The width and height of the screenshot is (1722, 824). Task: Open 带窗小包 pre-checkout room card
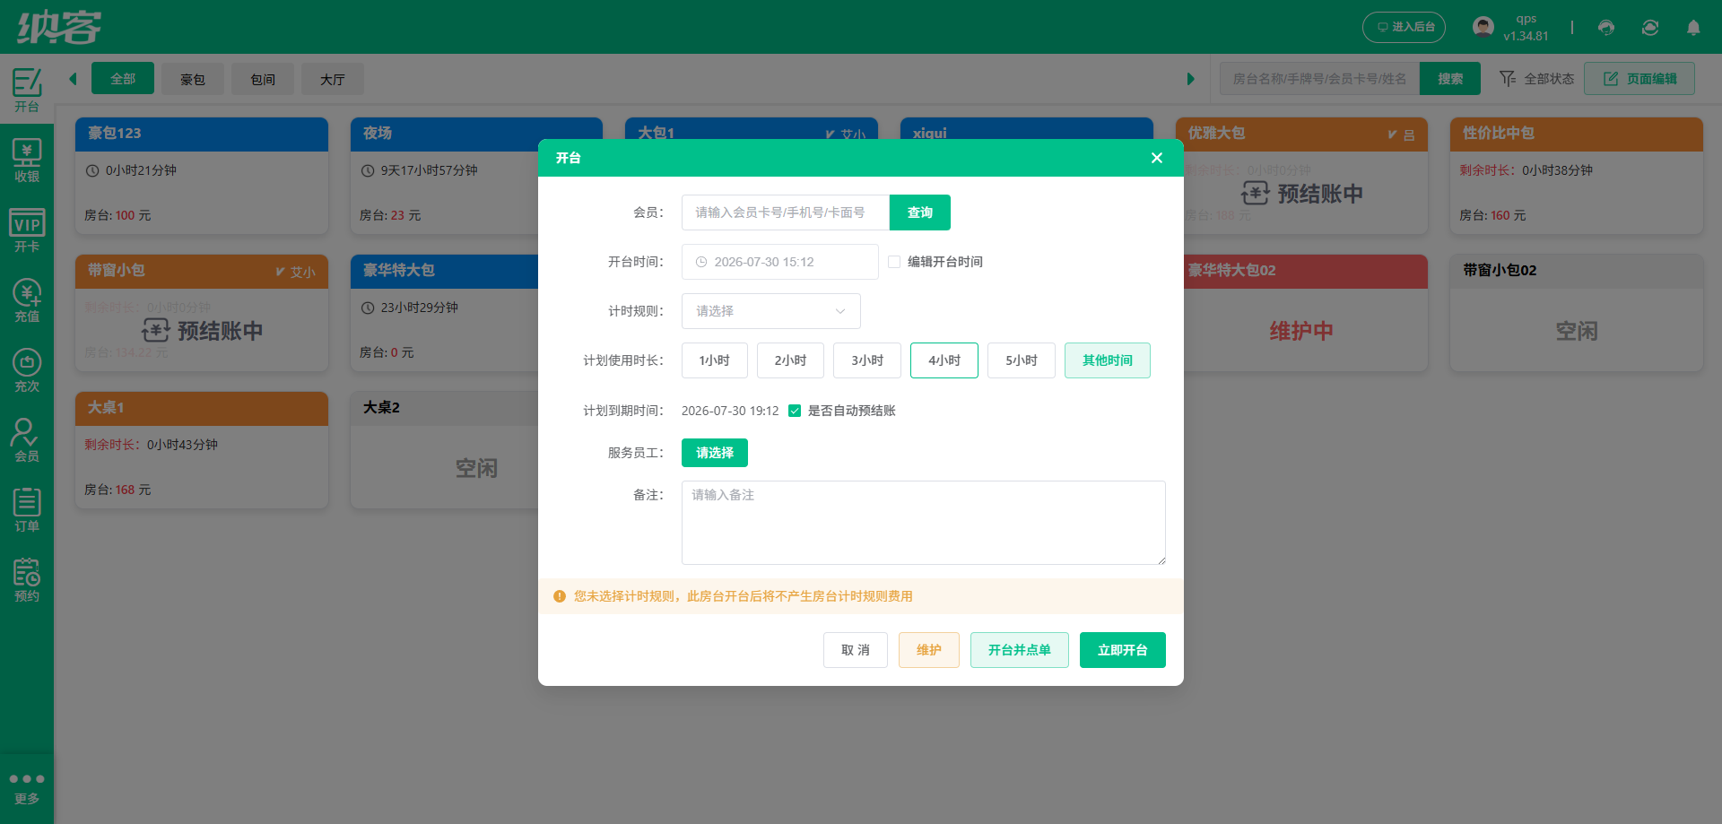(x=202, y=313)
